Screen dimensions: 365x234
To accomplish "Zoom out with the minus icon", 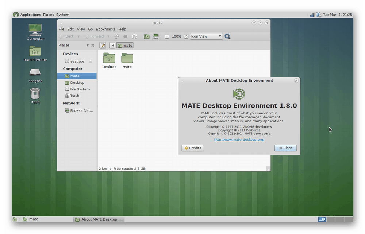I will pos(167,36).
